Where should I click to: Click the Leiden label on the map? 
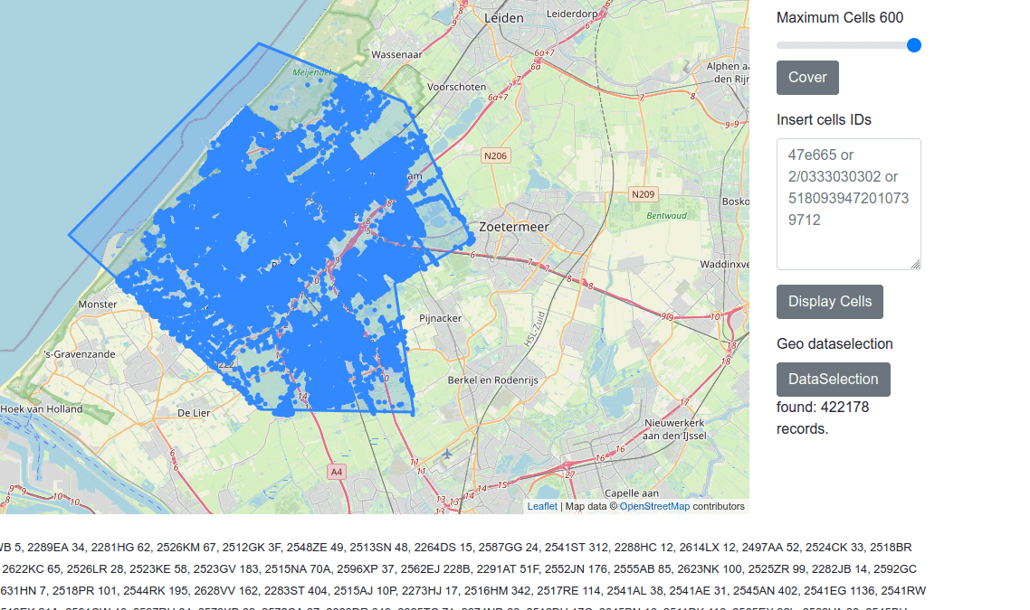point(504,17)
